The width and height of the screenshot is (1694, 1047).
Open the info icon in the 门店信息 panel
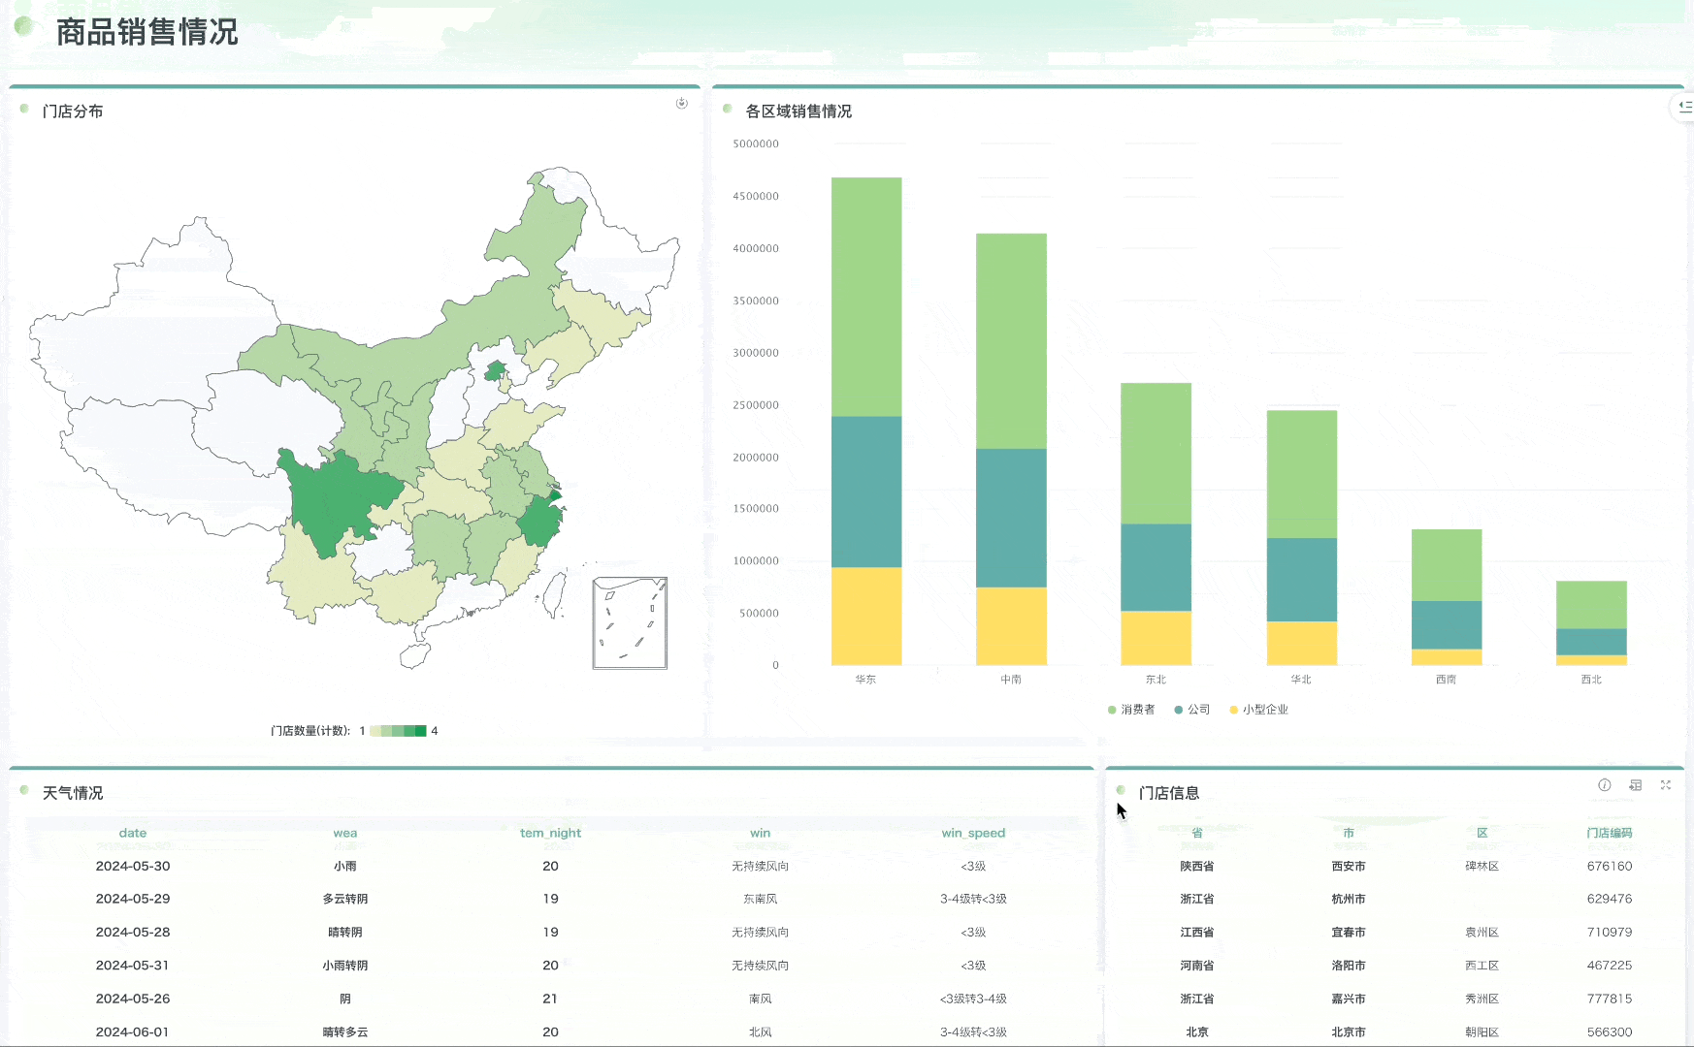tap(1605, 785)
